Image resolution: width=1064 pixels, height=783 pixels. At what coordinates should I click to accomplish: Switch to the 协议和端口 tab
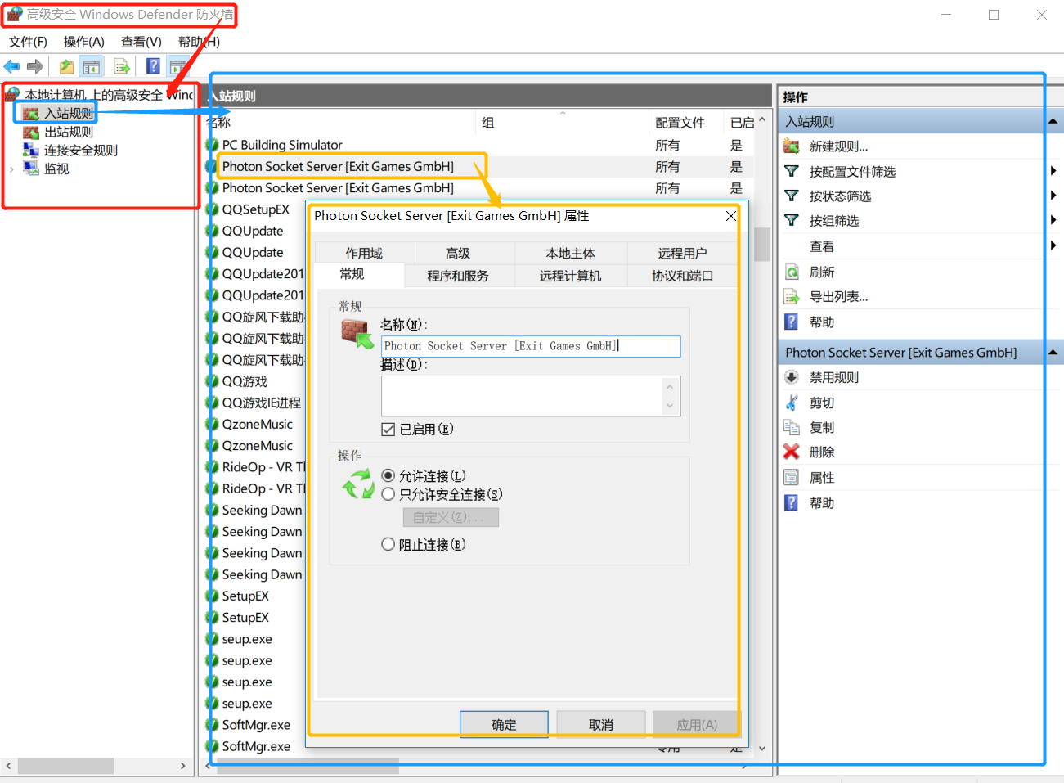[683, 276]
